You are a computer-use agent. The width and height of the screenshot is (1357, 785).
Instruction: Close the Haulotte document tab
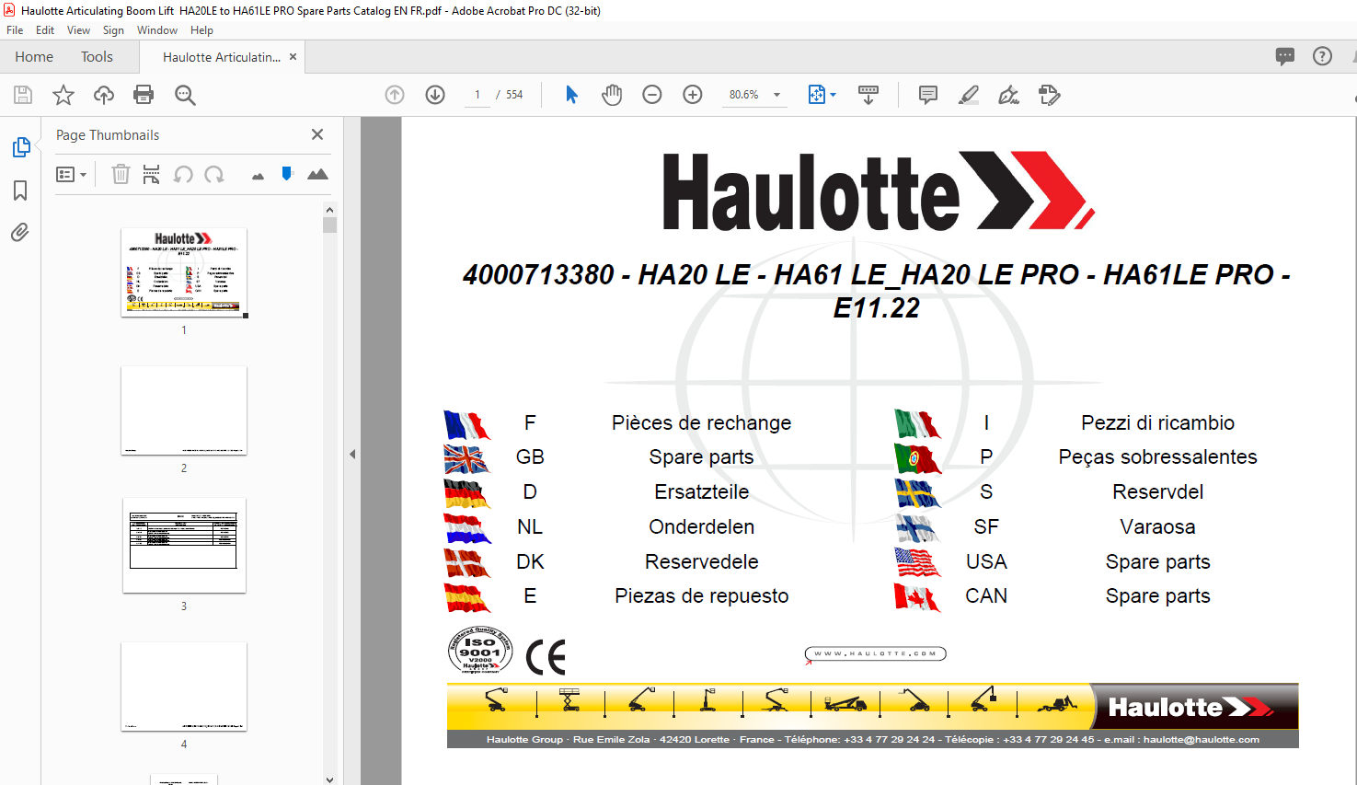coord(293,56)
